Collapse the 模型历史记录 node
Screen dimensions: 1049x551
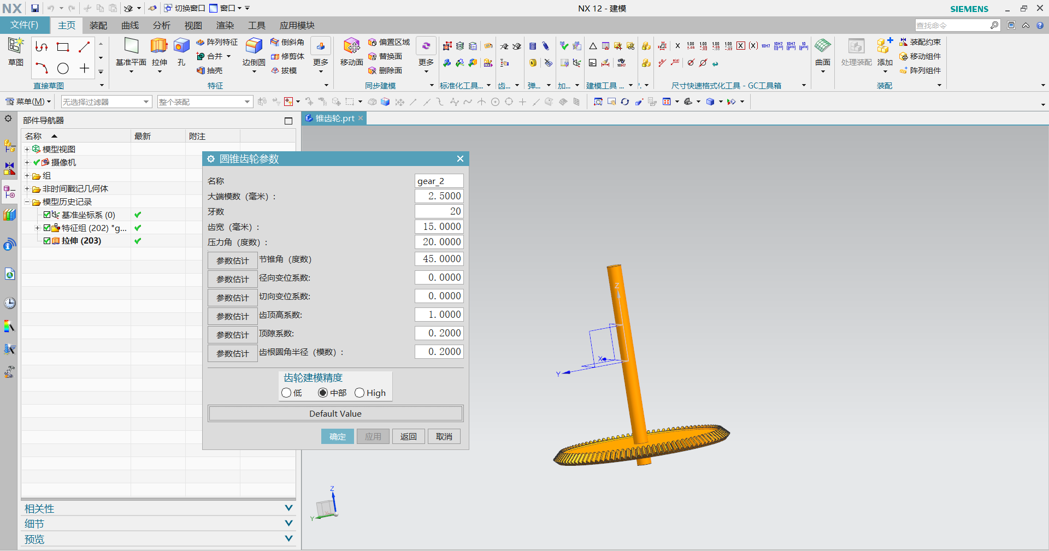pyautogui.click(x=27, y=202)
